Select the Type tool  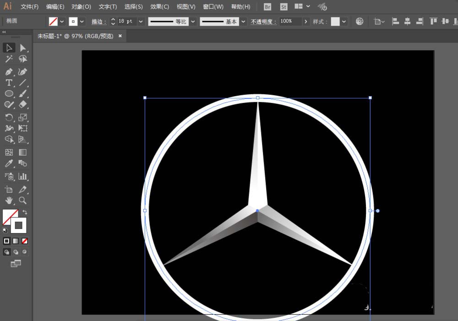coord(9,83)
